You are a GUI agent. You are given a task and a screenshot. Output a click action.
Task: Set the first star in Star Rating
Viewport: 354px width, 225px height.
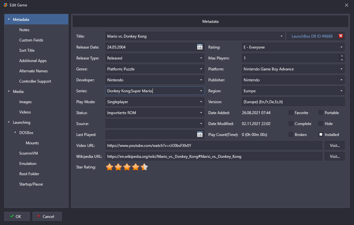[109, 167]
